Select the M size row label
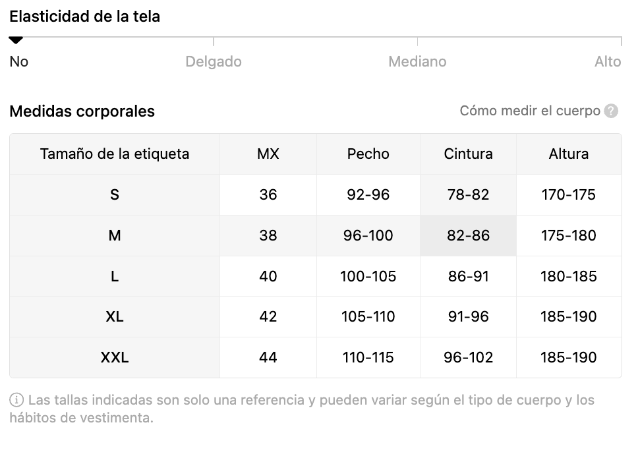Image resolution: width=638 pixels, height=460 pixels. 115,235
